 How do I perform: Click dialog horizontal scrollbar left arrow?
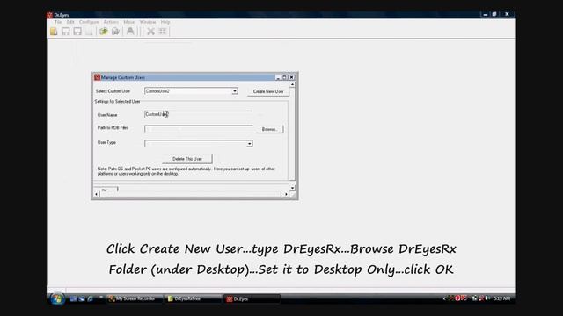tap(97, 194)
